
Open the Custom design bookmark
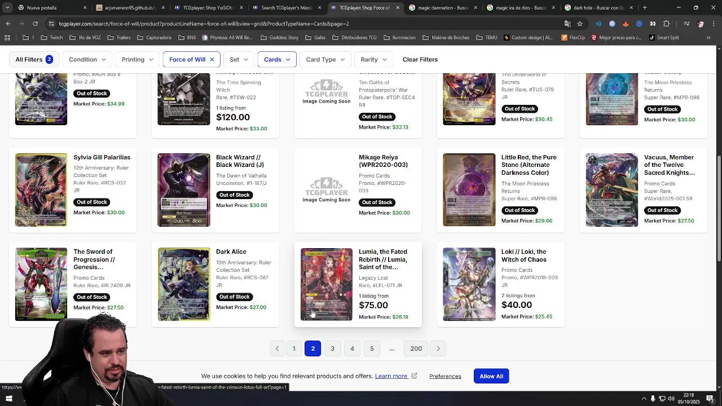(528, 38)
